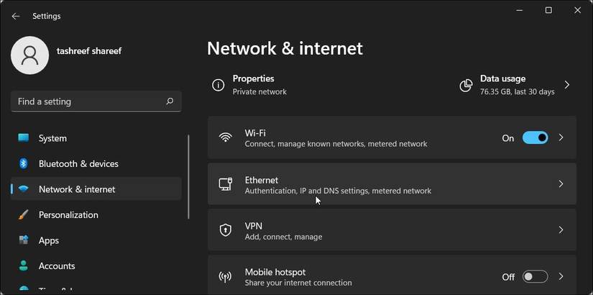Open Data usage details chevron

[567, 85]
